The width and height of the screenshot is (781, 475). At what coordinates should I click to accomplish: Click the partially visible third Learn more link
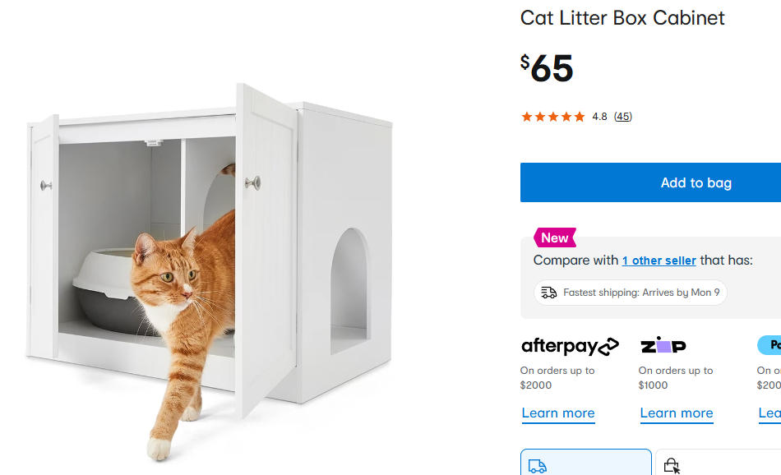click(770, 413)
